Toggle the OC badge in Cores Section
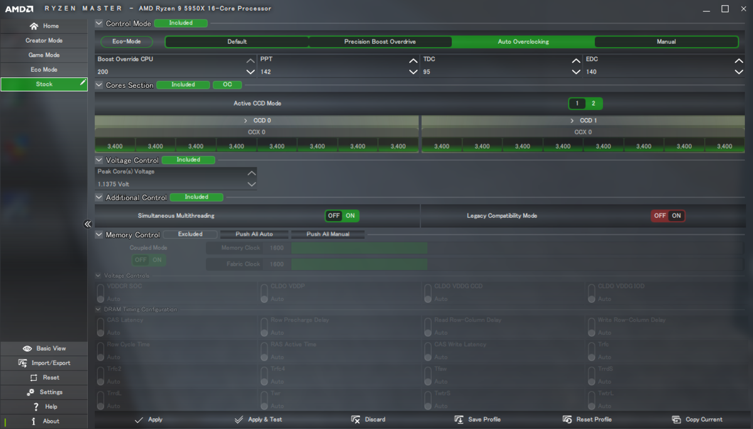The width and height of the screenshot is (753, 429). click(227, 85)
